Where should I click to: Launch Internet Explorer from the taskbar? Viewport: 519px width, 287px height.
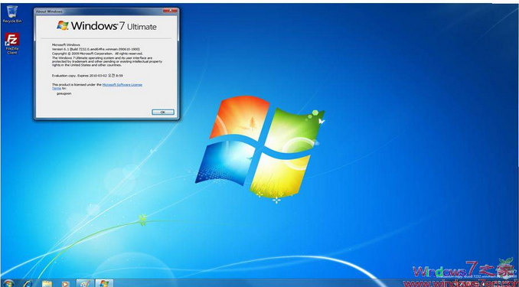tap(28, 284)
